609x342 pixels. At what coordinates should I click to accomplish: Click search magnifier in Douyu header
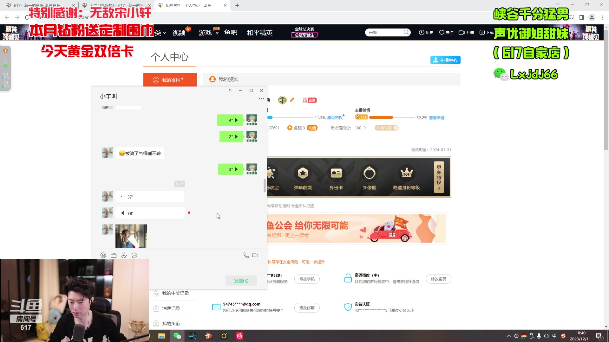406,32
